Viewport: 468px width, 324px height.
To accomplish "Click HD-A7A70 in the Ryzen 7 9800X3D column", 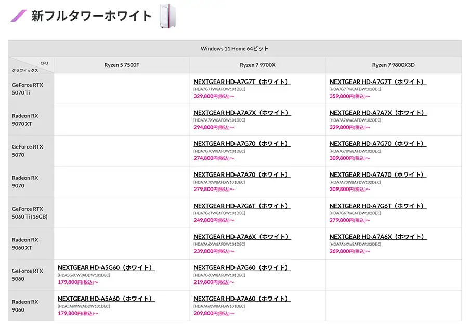I will 378,175.
